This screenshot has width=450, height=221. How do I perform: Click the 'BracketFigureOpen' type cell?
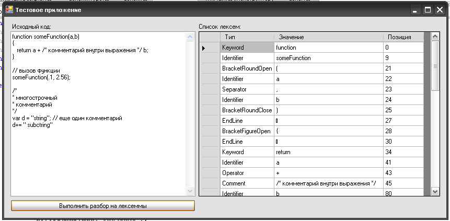[x=247, y=131]
